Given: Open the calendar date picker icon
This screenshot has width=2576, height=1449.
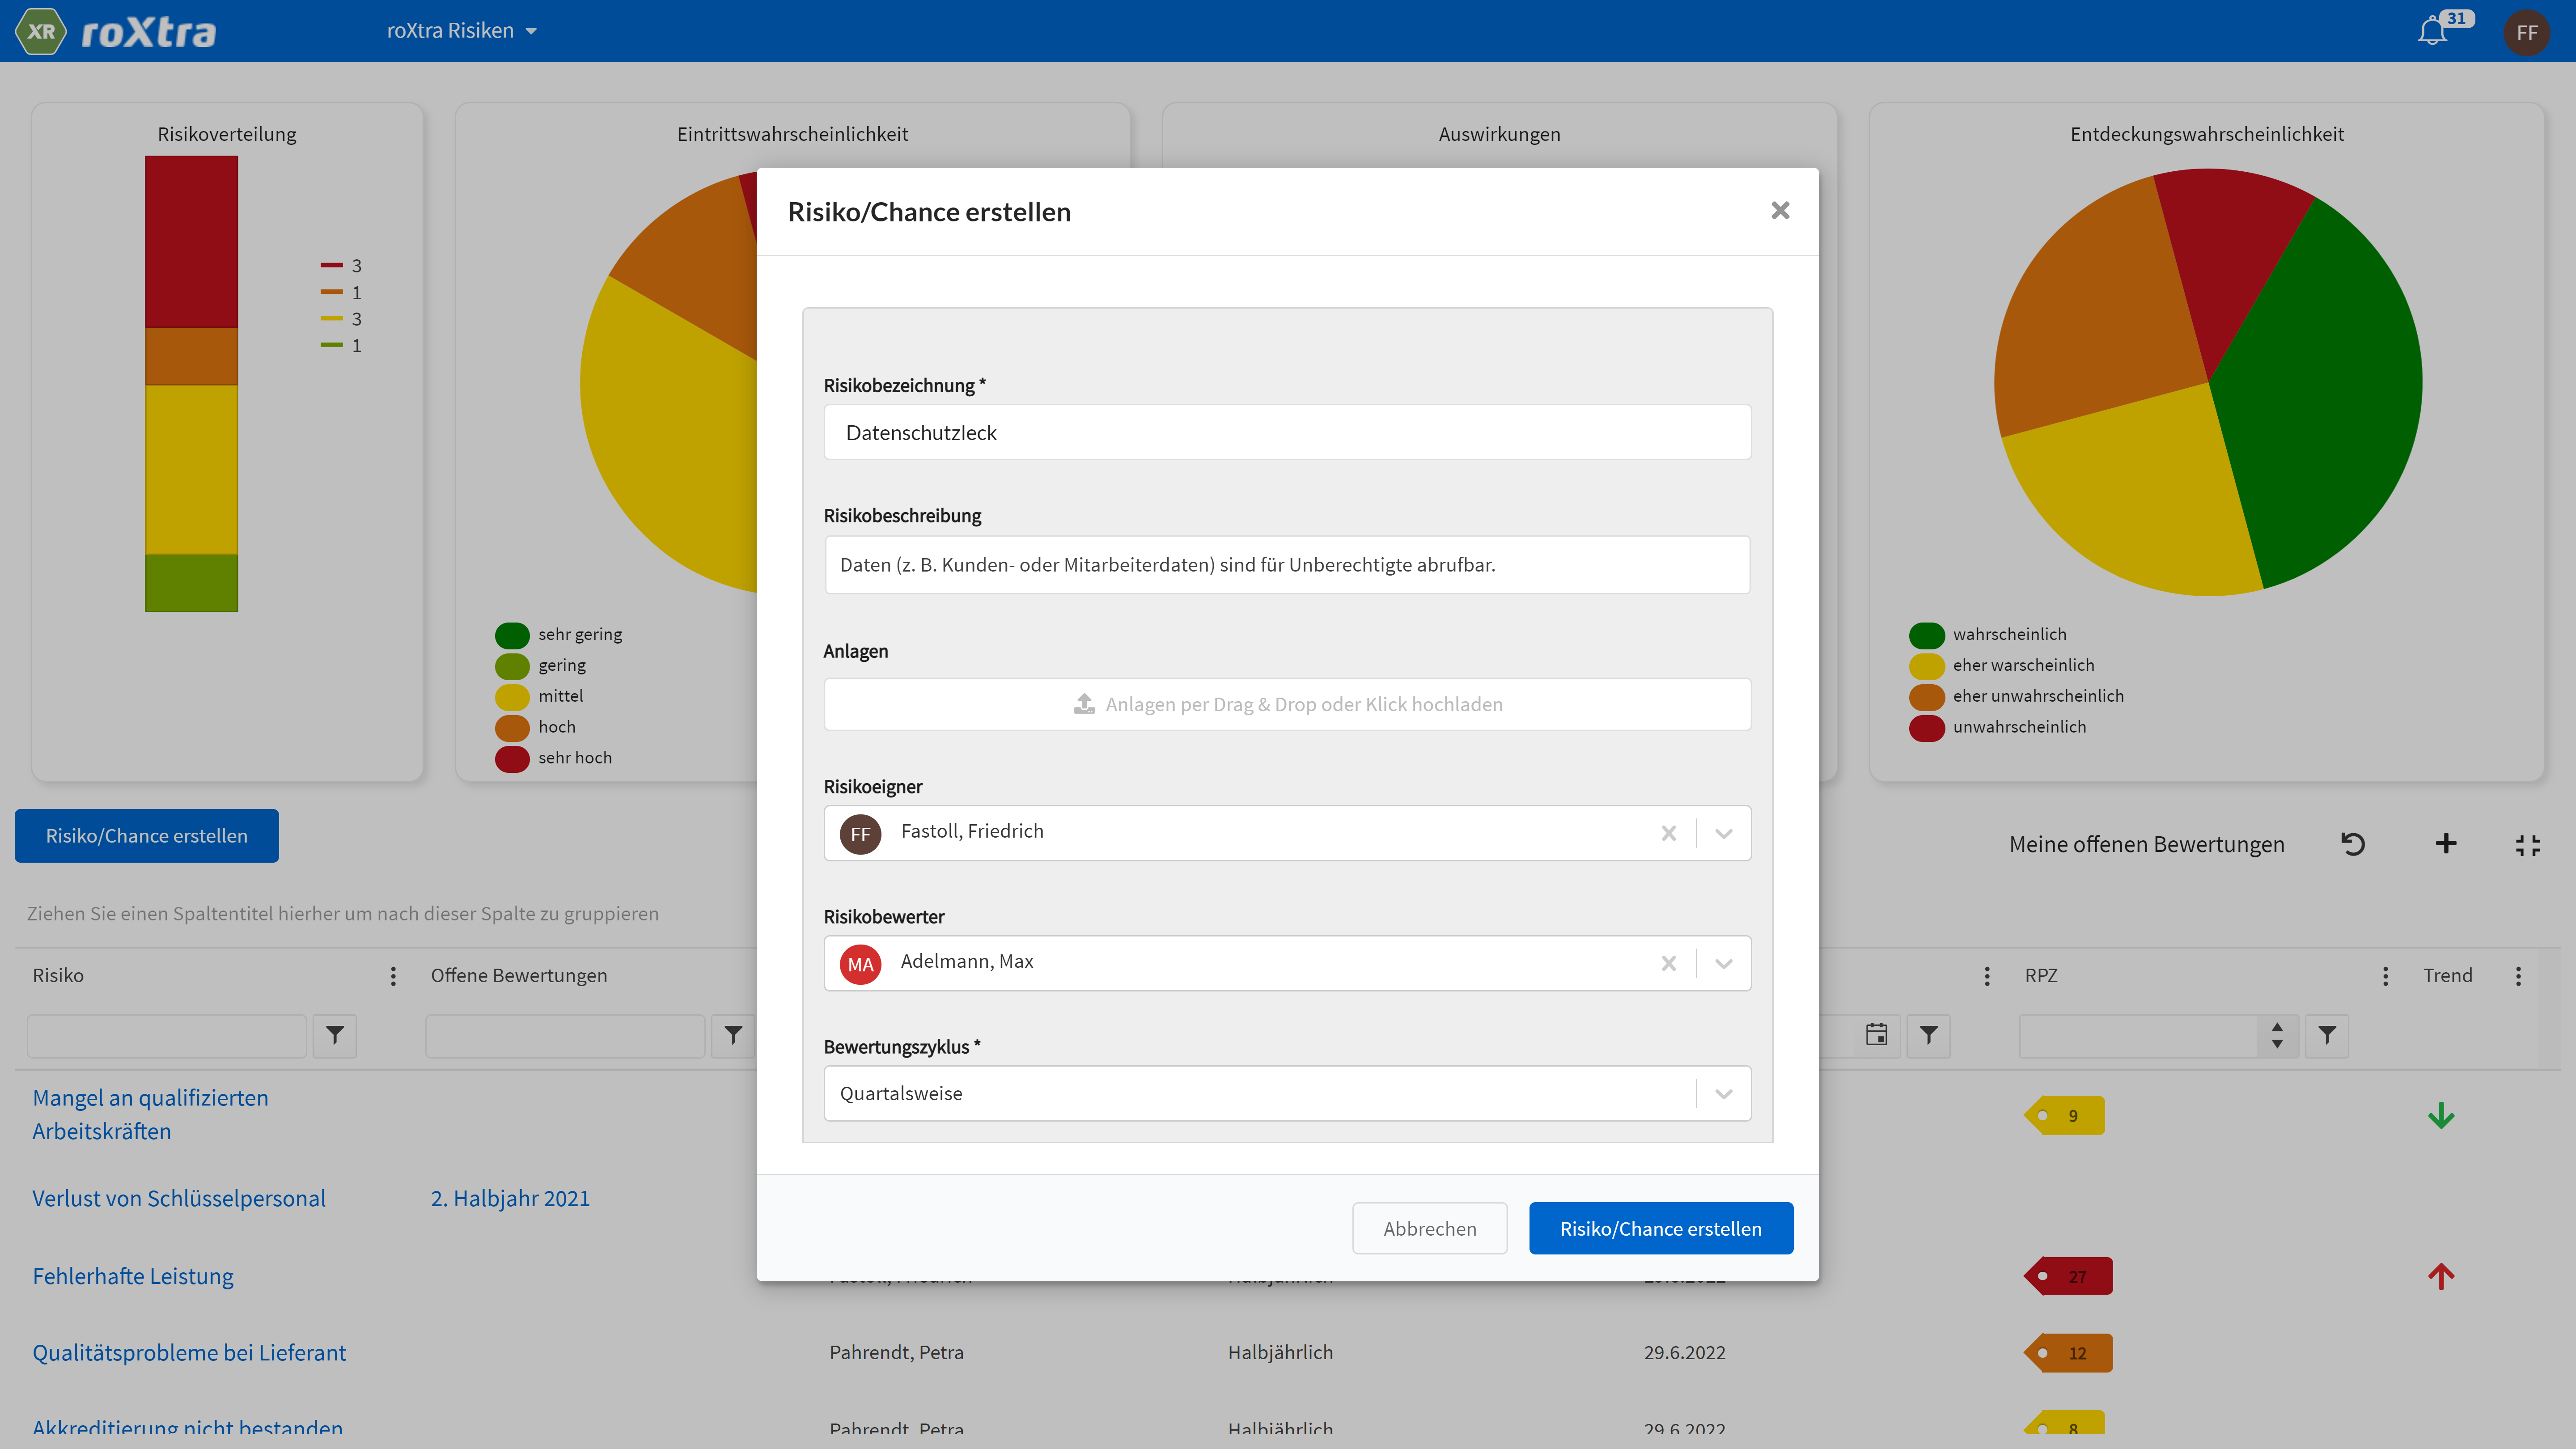Looking at the screenshot, I should [1876, 1035].
